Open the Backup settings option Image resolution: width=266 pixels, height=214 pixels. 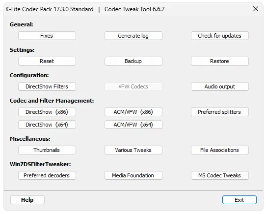[x=133, y=61]
